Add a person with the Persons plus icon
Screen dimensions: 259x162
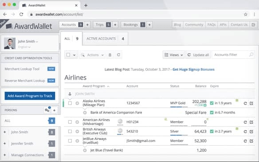click(55, 110)
